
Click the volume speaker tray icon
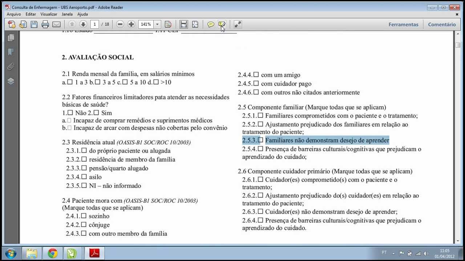426,253
